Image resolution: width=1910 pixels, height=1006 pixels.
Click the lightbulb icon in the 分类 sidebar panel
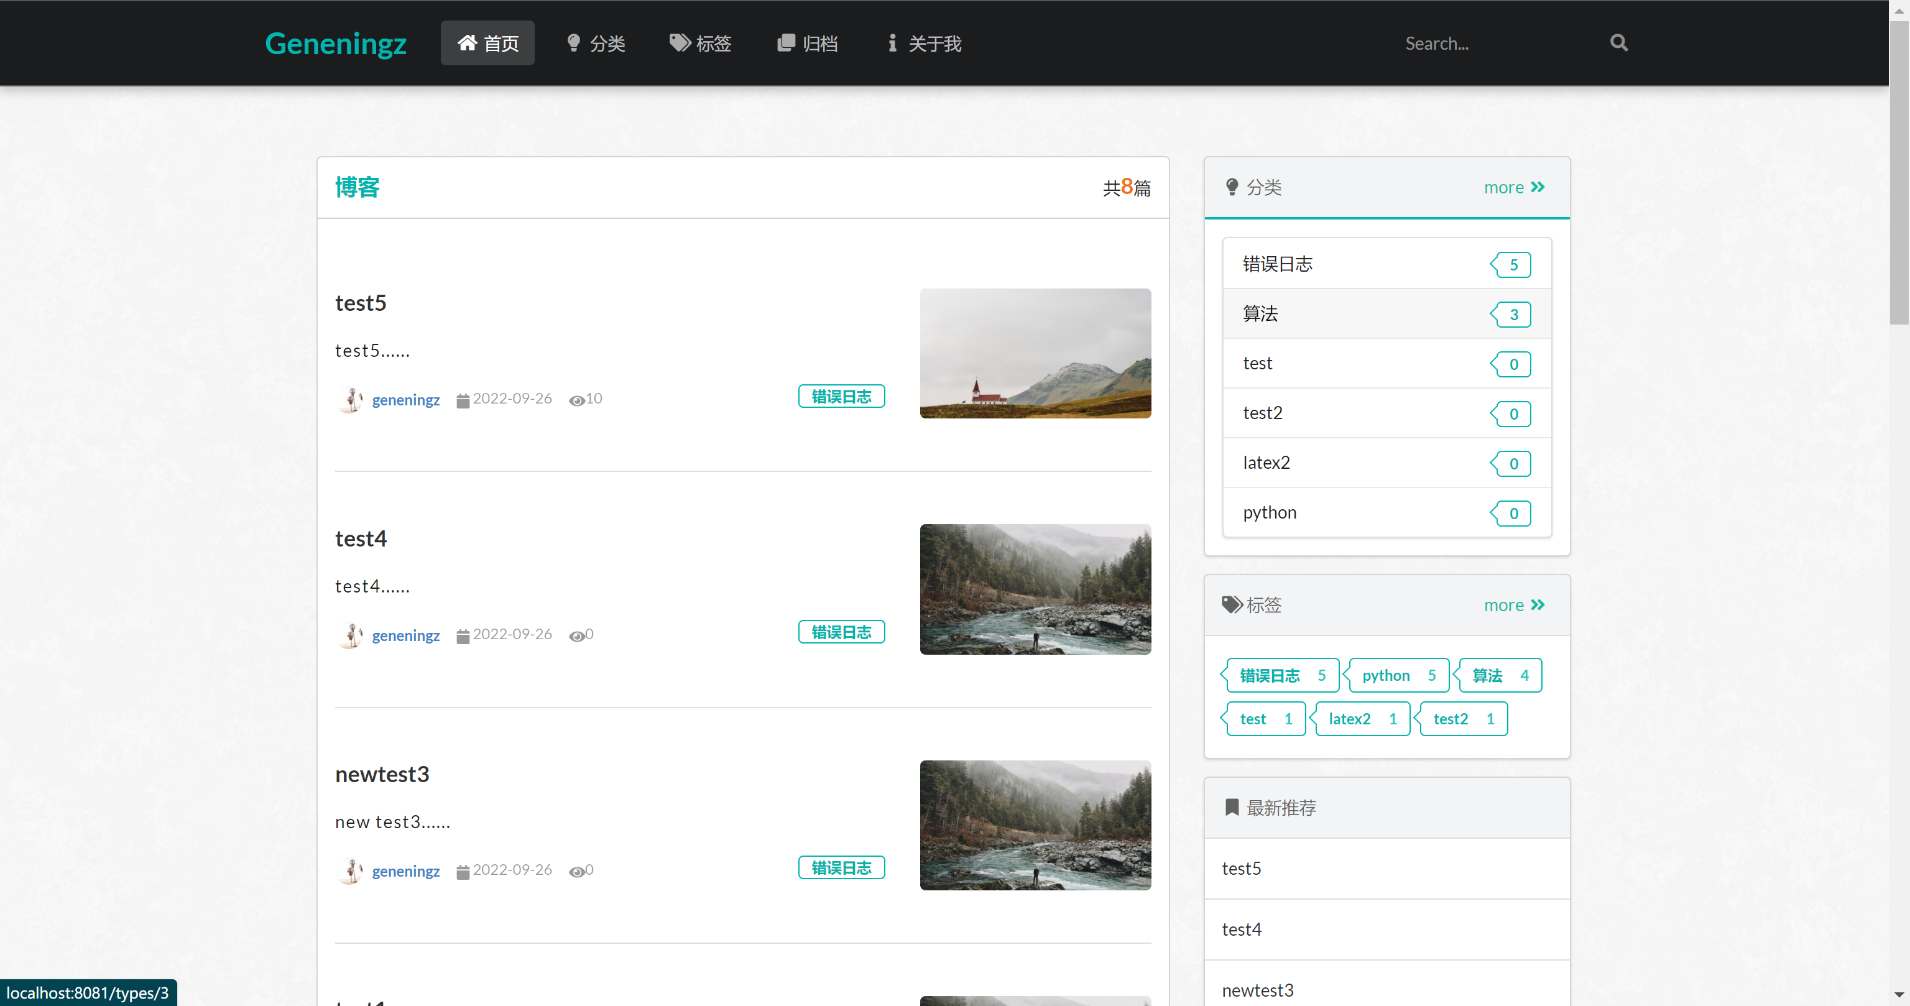tap(1232, 187)
